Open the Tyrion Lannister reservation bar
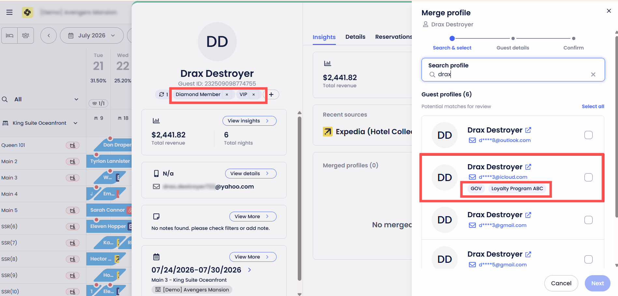The height and width of the screenshot is (296, 618). pos(109,161)
